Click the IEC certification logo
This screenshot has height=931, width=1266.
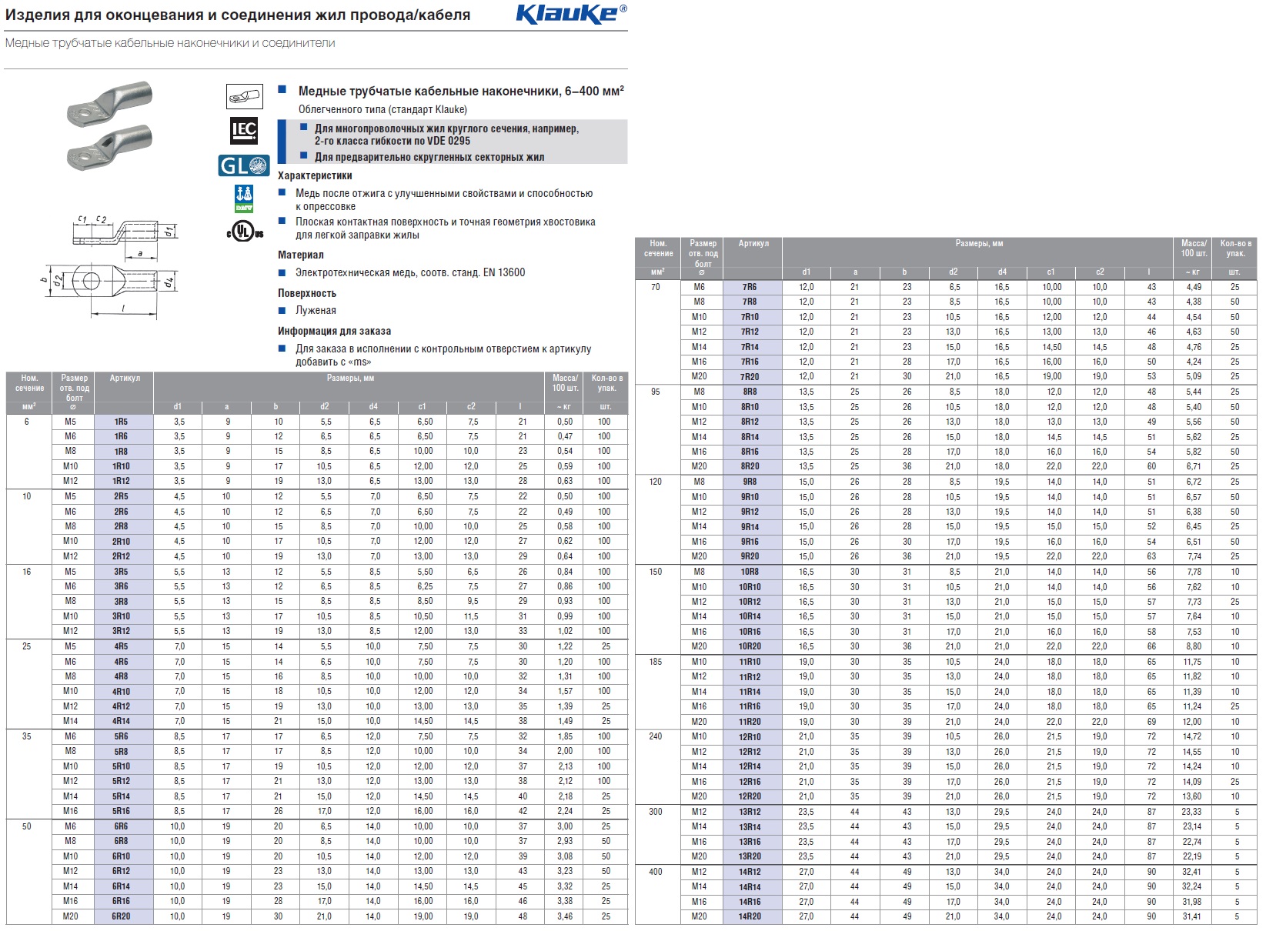pos(244,131)
